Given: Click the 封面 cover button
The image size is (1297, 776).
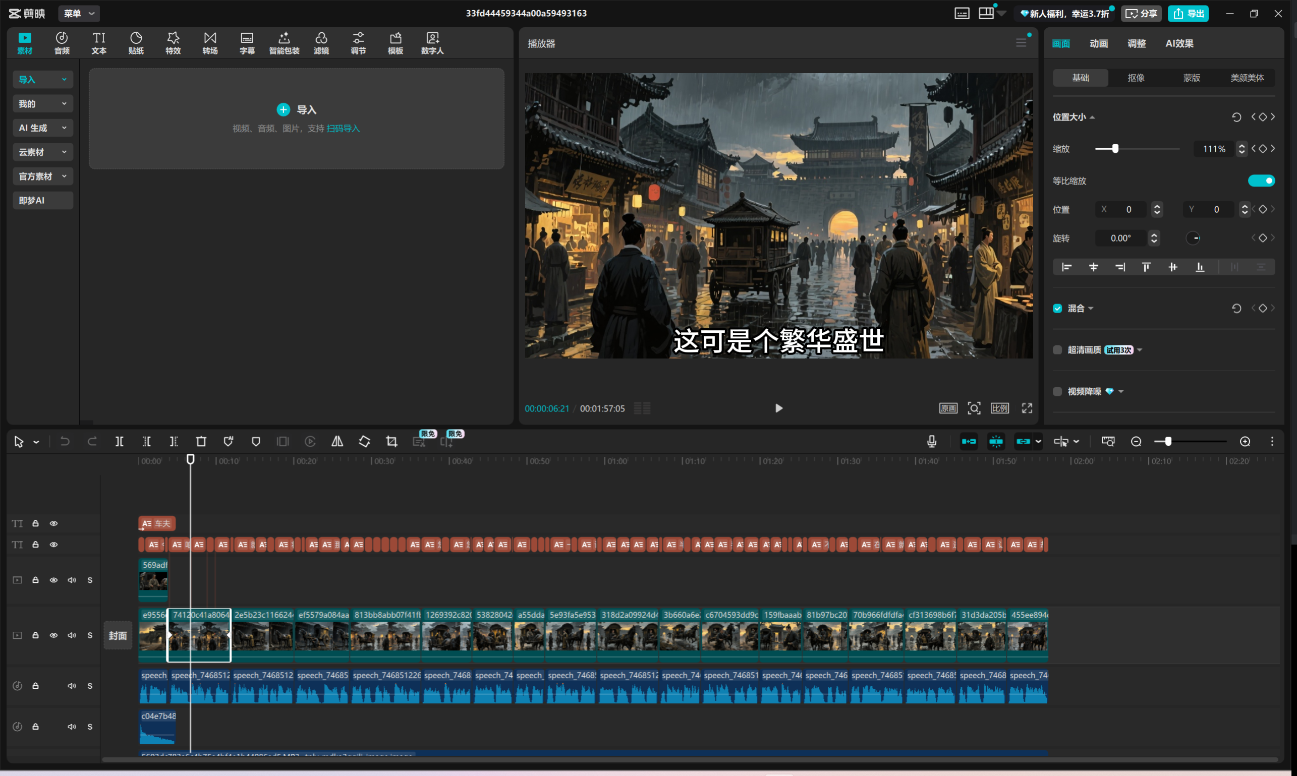Looking at the screenshot, I should point(118,635).
